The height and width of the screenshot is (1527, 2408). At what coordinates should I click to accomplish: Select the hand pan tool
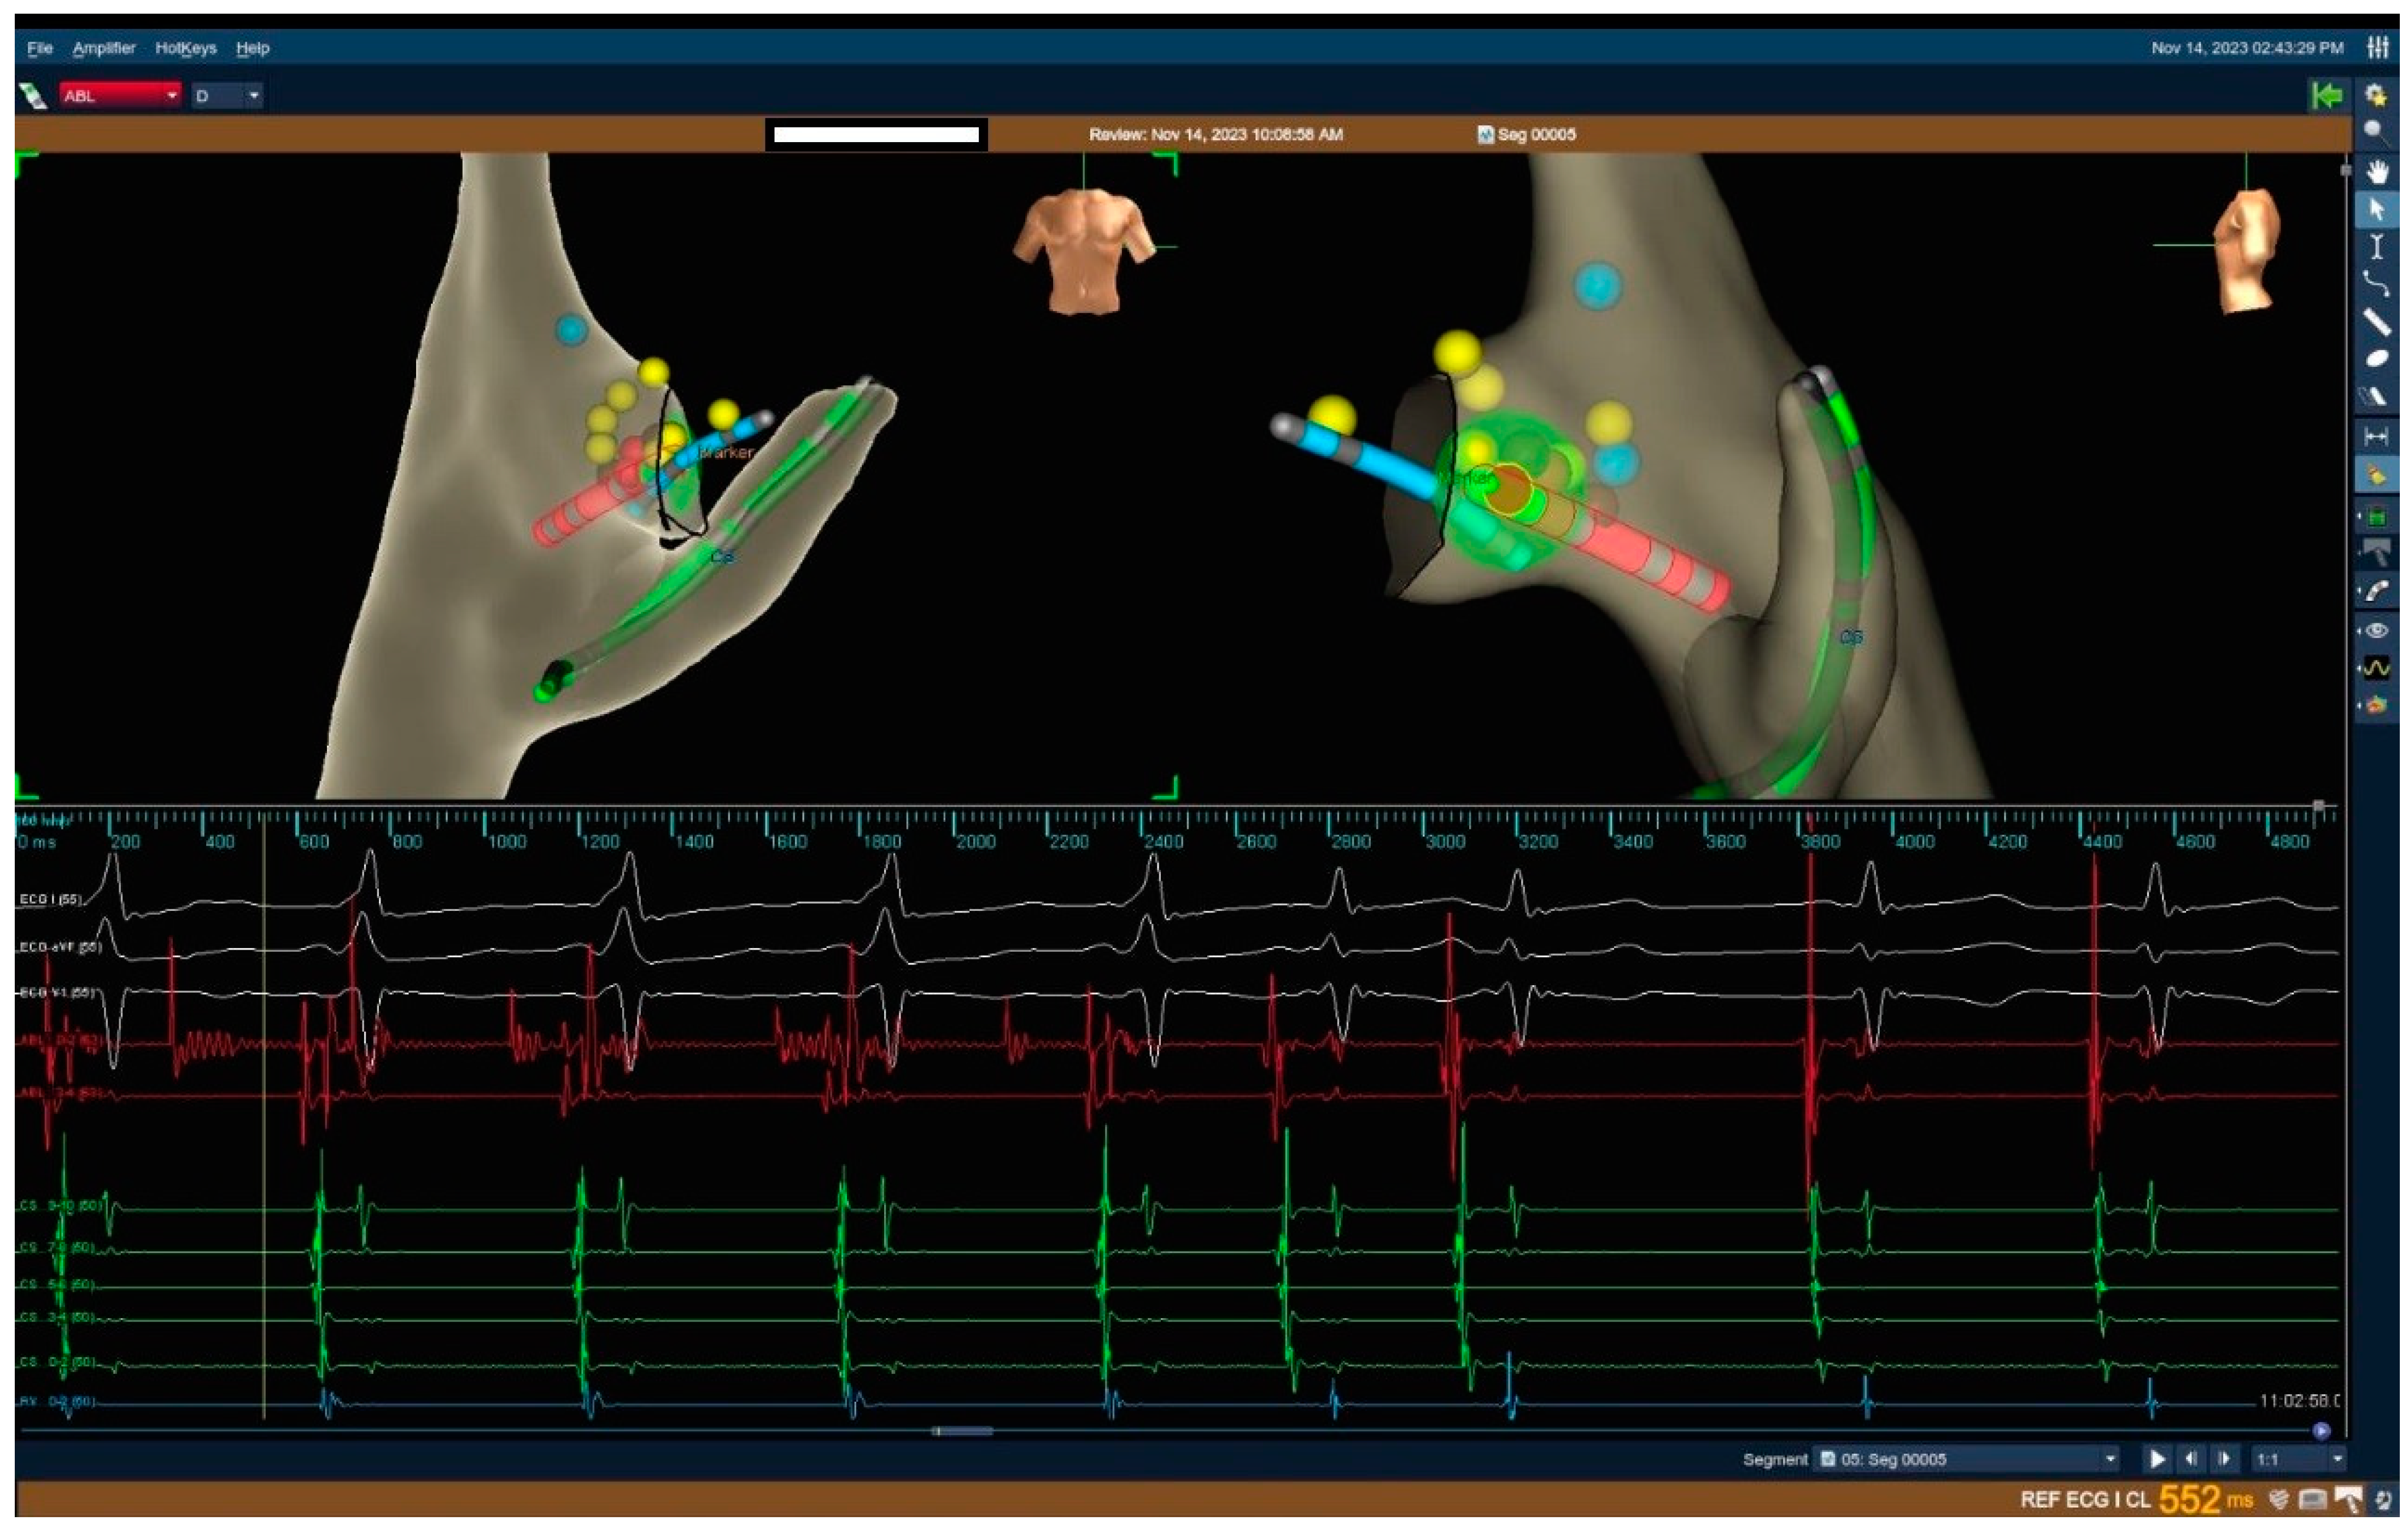[2377, 172]
